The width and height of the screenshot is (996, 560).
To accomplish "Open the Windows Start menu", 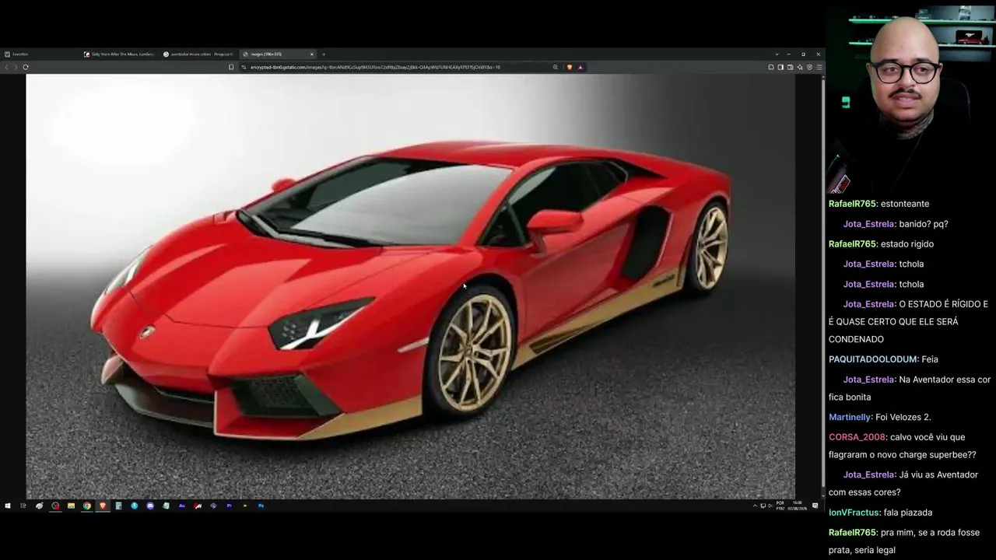I will pos(8,506).
